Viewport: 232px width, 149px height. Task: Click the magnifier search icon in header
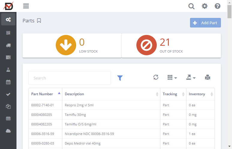[191, 6]
